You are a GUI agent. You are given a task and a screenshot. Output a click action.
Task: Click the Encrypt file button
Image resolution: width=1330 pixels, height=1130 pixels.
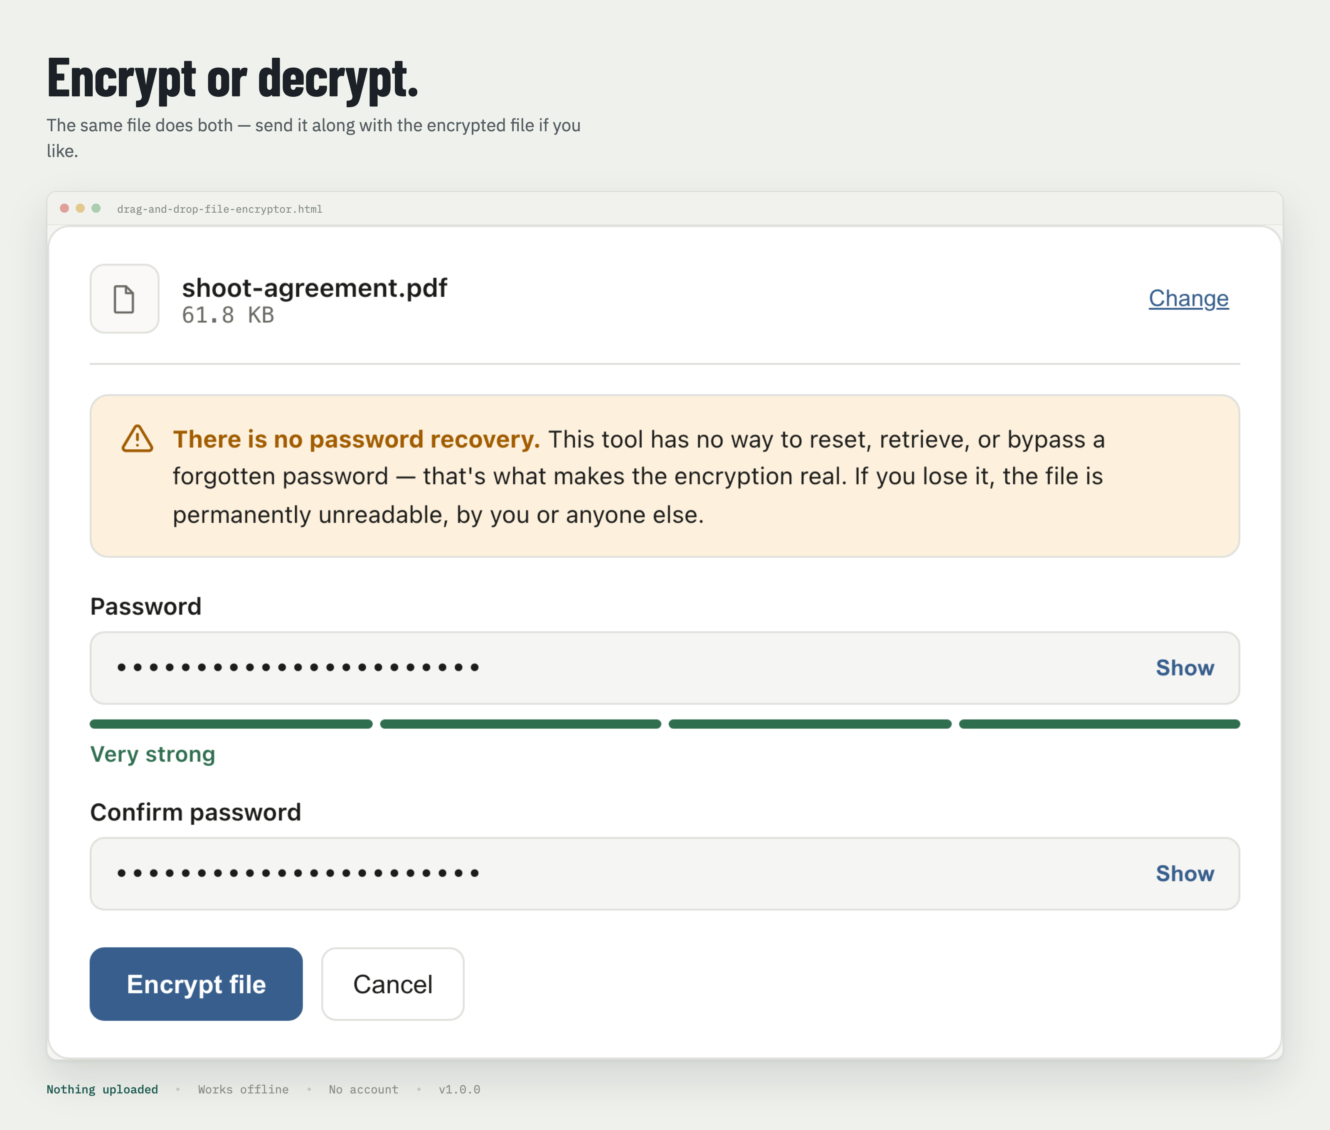[x=196, y=984]
